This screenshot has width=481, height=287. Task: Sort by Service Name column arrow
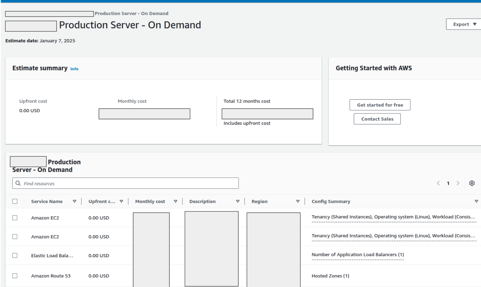[x=75, y=201]
